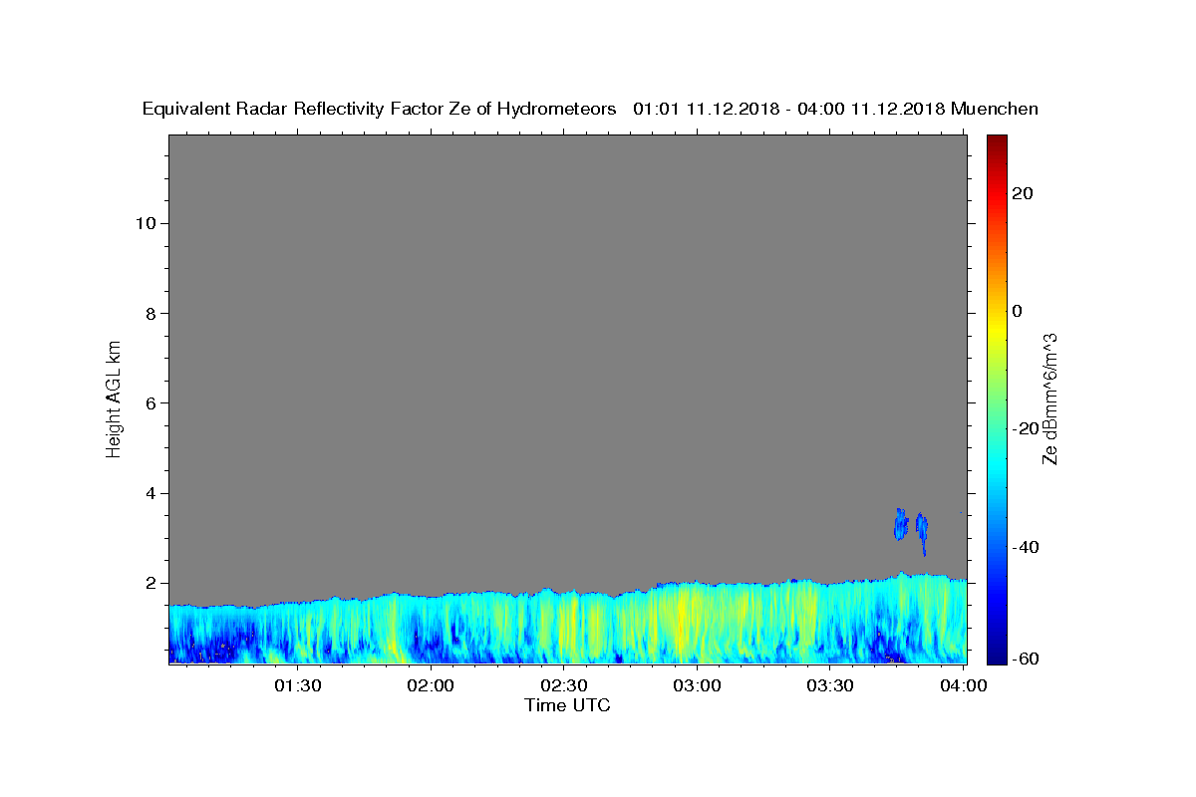
Task: Click the date range '01:01 11.12.2018 - 04:00 11.12.2018 Muenchen'
Action: [x=835, y=110]
